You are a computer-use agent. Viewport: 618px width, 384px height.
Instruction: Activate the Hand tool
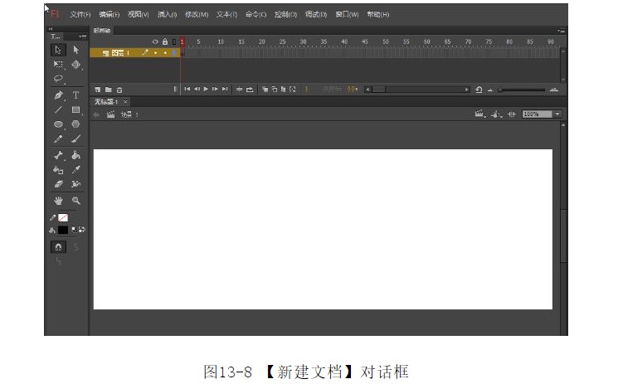click(58, 201)
